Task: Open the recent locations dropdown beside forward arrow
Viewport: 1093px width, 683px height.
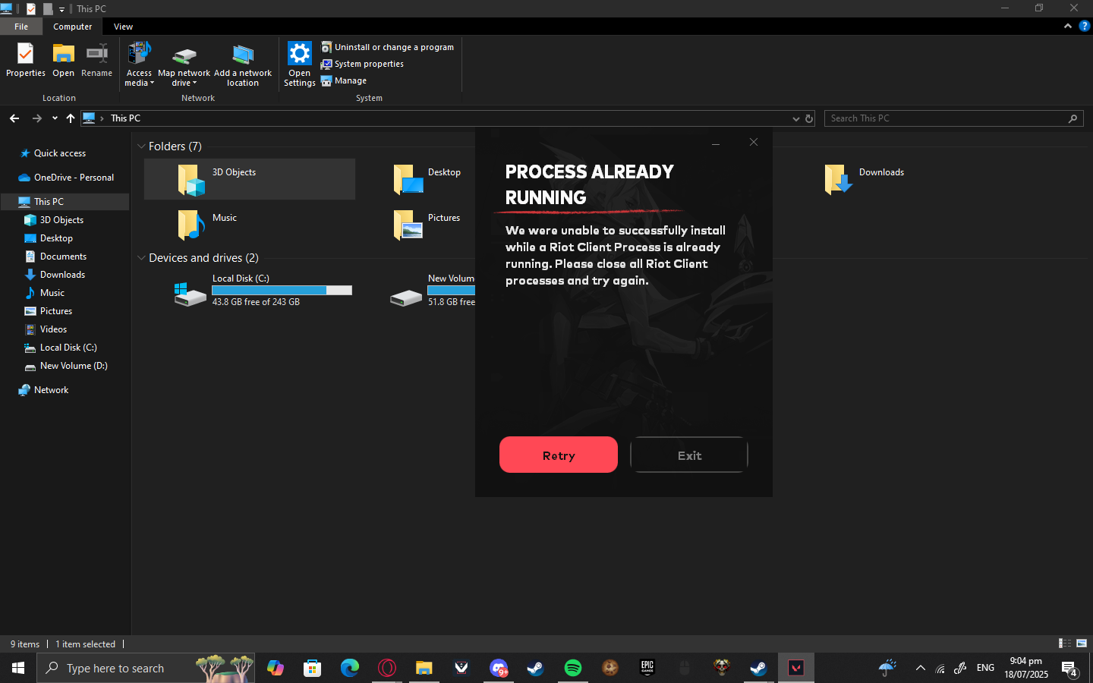Action: 55,118
